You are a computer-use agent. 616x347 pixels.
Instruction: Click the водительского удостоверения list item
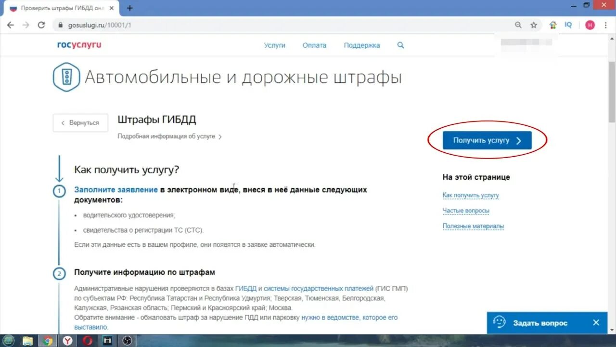point(129,215)
